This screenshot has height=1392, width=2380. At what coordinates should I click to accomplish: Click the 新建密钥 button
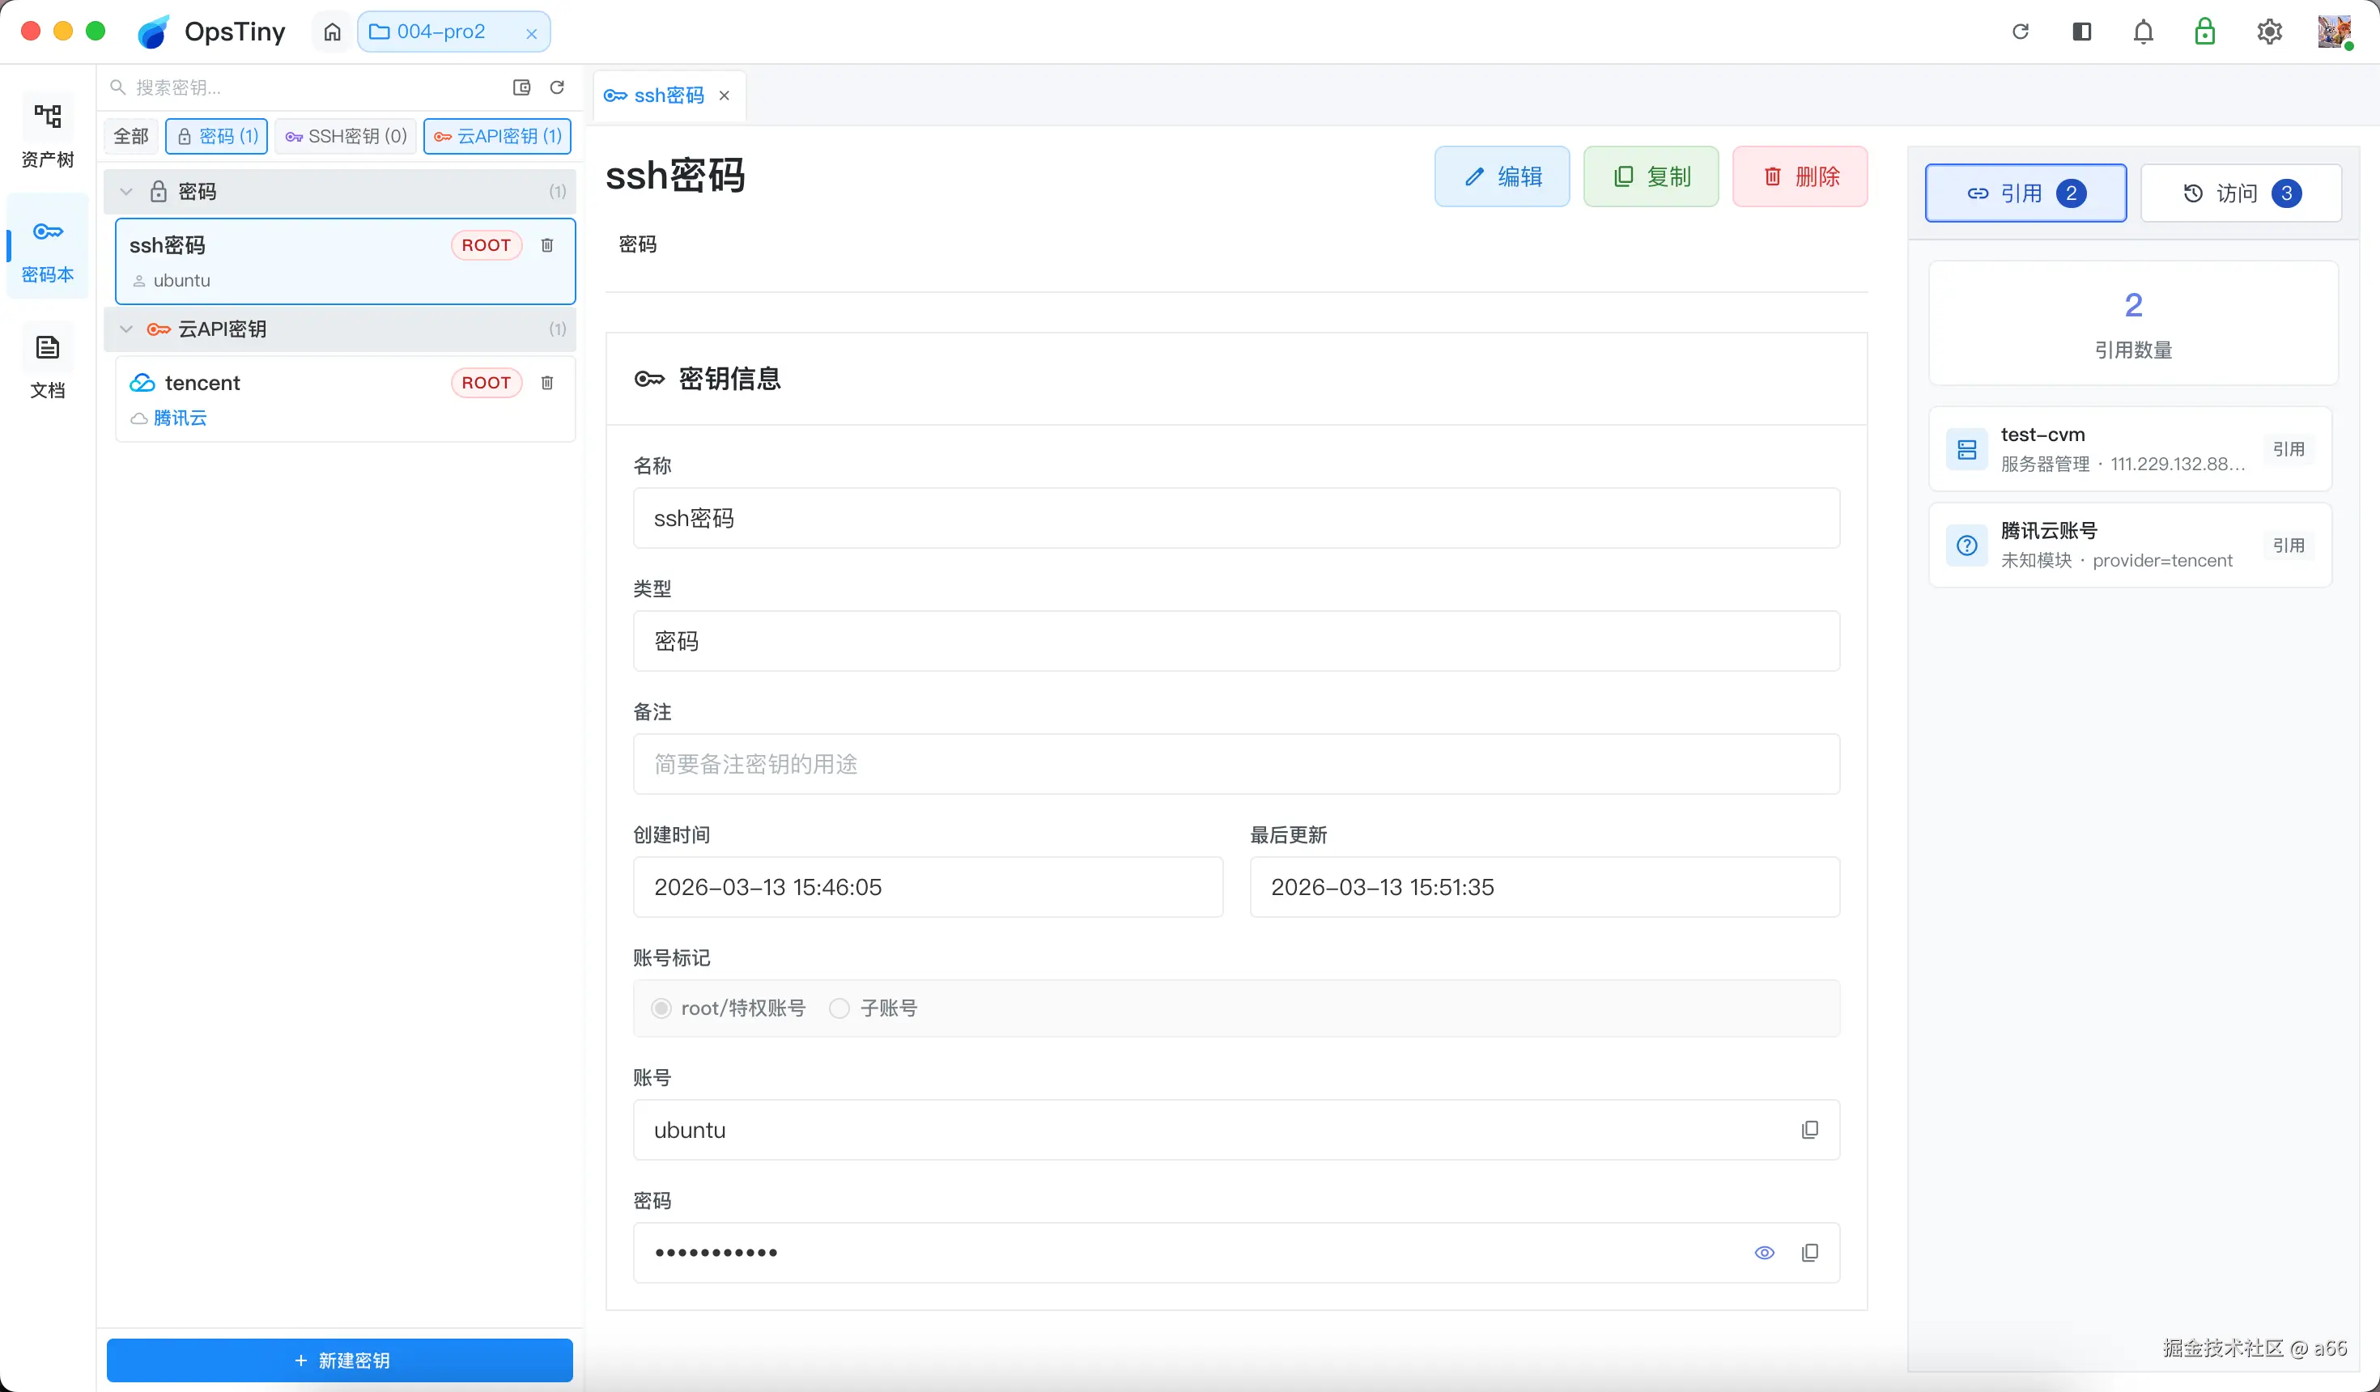[340, 1360]
